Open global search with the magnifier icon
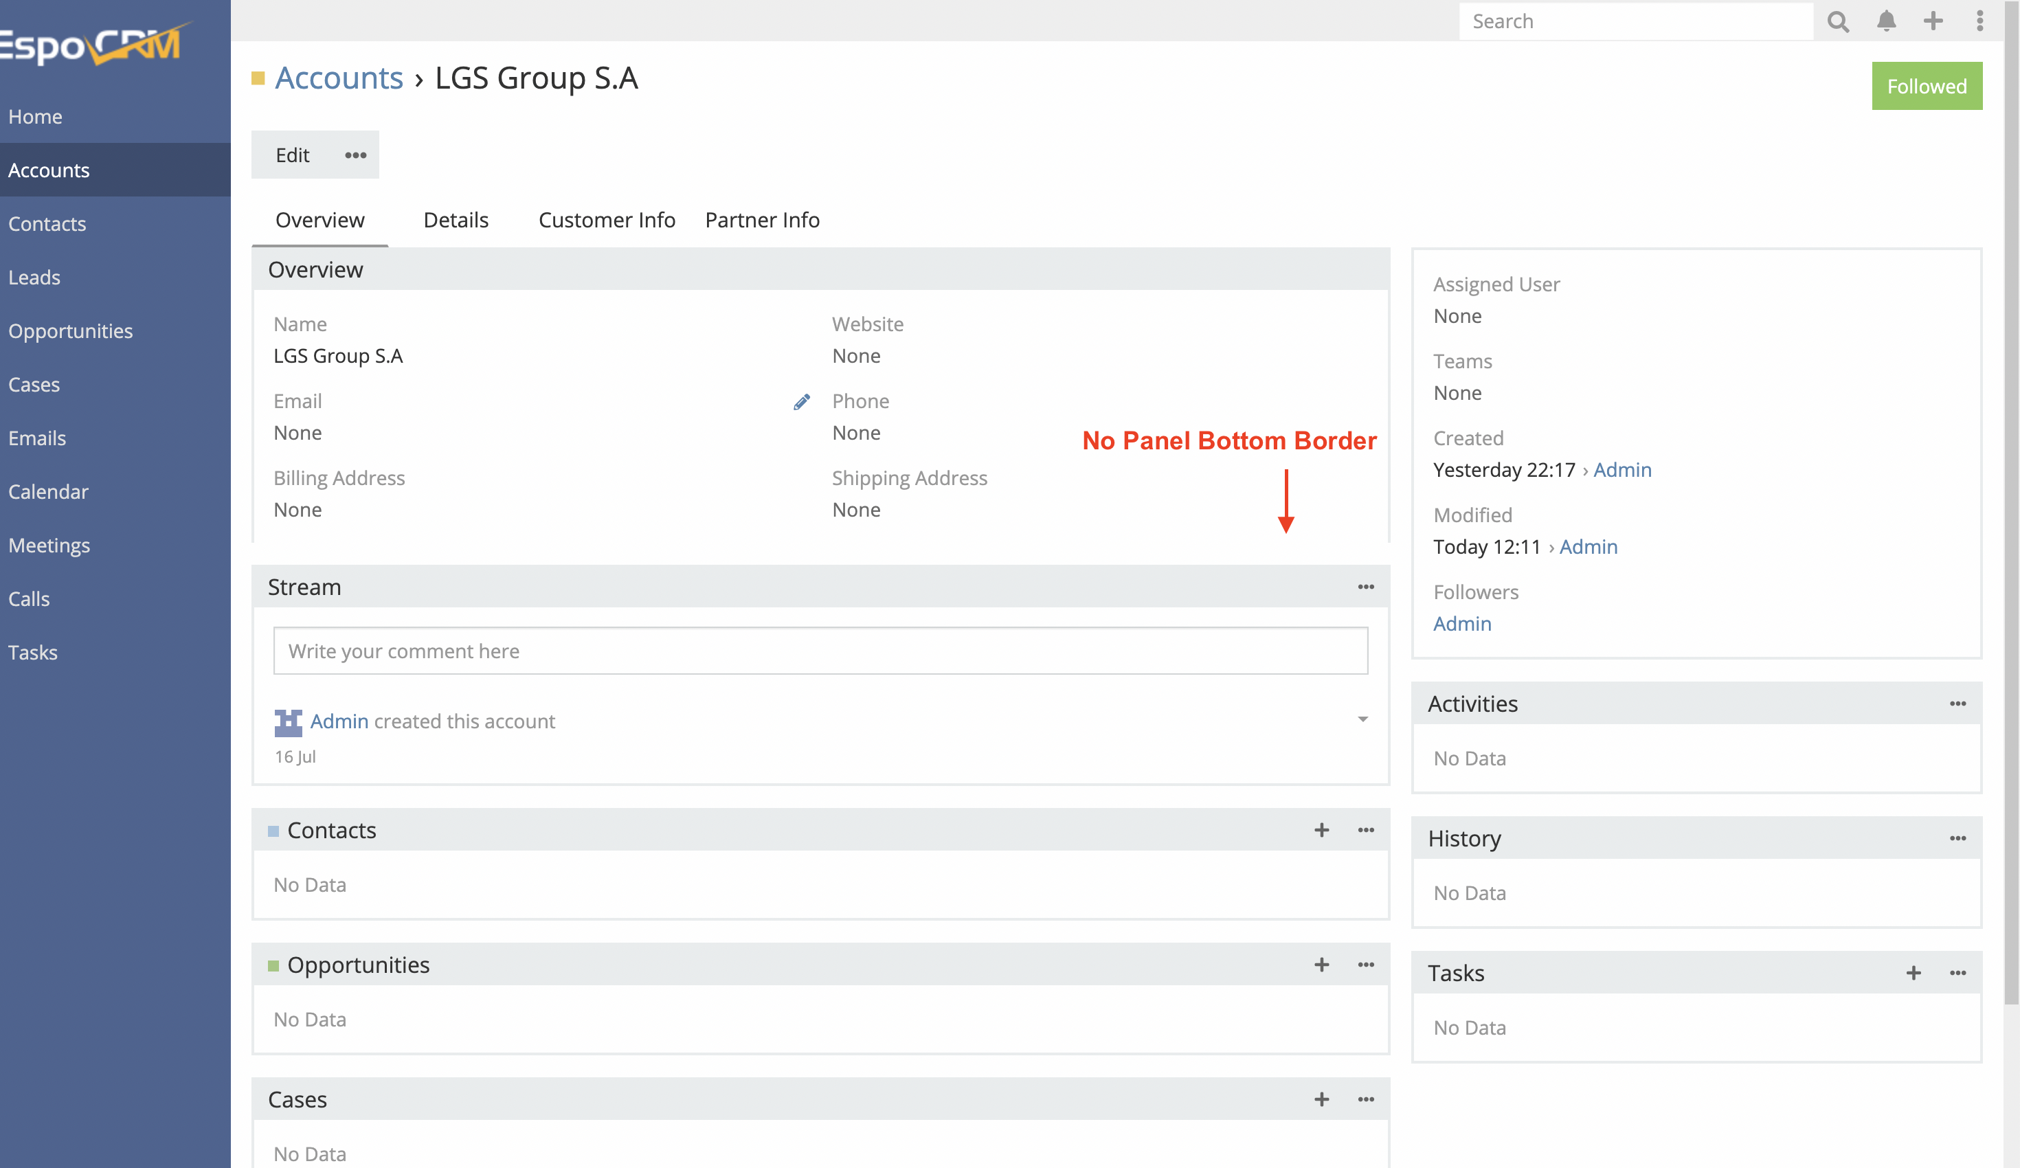This screenshot has height=1168, width=2020. point(1838,21)
